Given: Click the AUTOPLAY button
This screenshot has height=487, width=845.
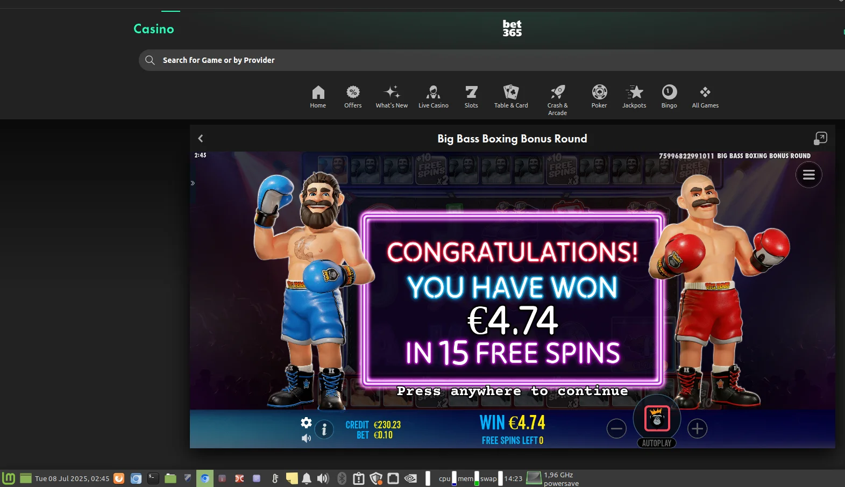Looking at the screenshot, I should click(x=657, y=443).
